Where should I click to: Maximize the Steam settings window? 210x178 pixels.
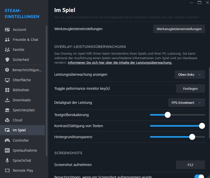[x=199, y=3]
